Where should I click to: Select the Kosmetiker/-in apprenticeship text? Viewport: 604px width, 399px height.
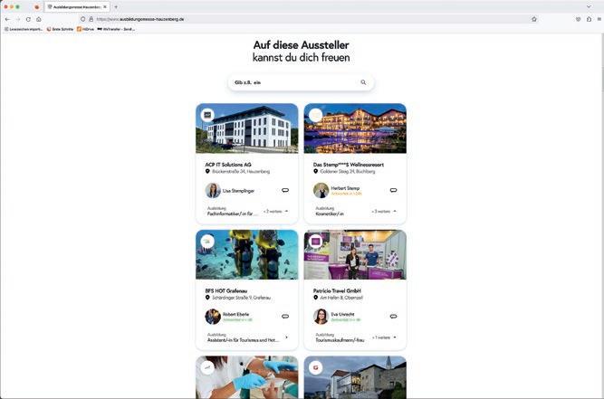330,214
